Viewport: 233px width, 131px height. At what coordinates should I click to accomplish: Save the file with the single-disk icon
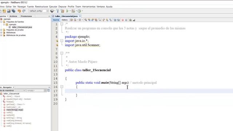(9, 11)
